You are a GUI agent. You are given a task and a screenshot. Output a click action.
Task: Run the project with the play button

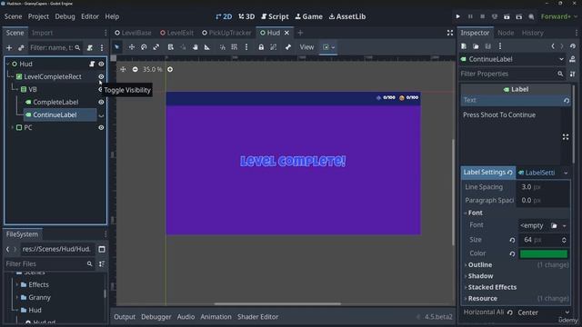457,16
